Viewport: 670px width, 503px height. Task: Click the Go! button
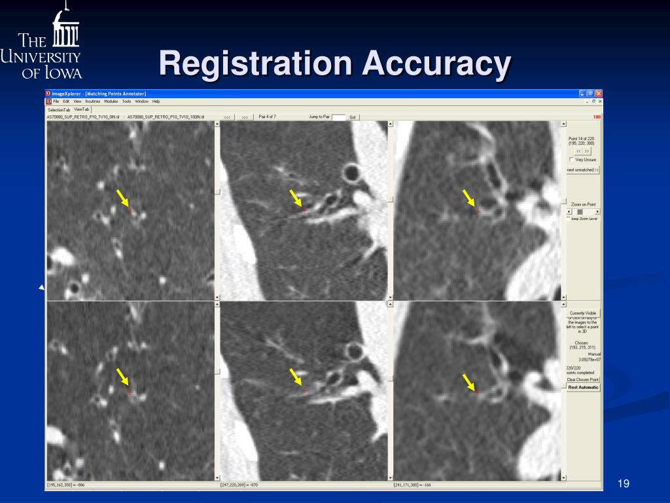353,117
